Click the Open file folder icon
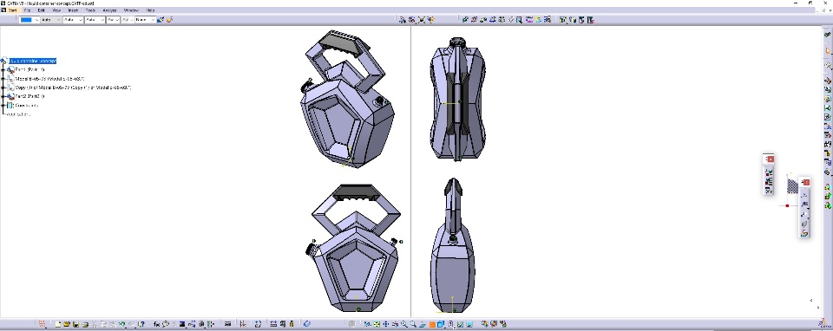The image size is (833, 331). (67, 323)
